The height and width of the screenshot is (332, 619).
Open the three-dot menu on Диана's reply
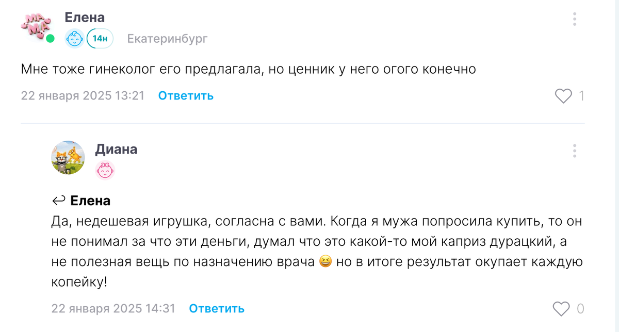click(574, 151)
